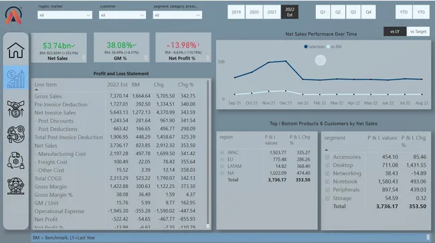Click the Selection legend marker
This screenshot has width=435, height=243.
coord(306,47)
